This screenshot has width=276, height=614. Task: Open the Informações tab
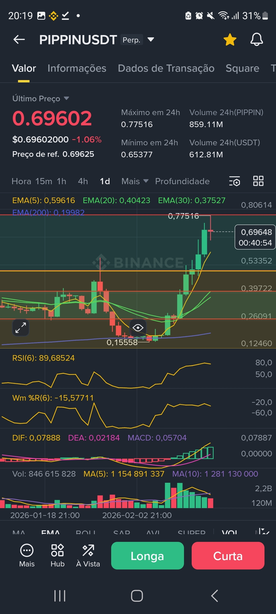(77, 68)
